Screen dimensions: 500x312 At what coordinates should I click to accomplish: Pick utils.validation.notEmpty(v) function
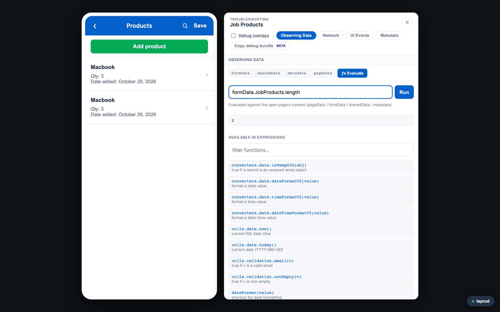[x=321, y=279]
